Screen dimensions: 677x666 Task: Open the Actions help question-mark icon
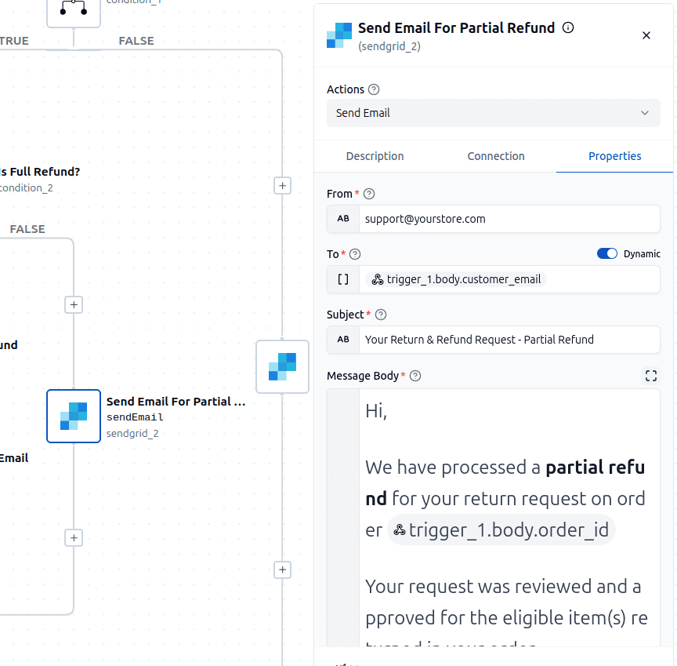tap(374, 89)
